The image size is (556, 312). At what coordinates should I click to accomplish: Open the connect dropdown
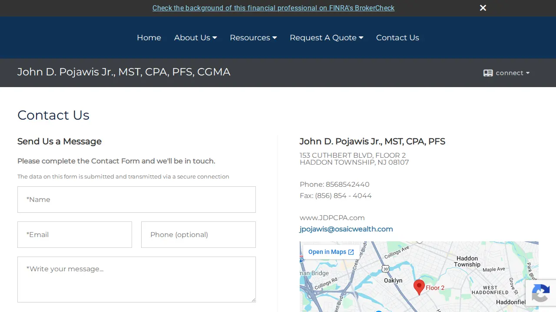coord(507,73)
